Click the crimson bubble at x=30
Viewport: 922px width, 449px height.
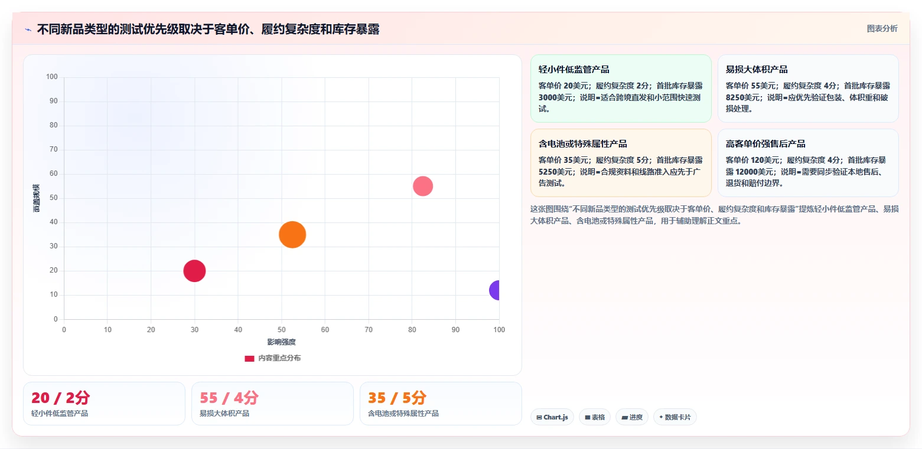pyautogui.click(x=194, y=271)
